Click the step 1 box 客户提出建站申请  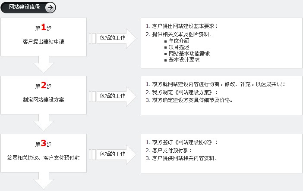pyautogui.click(x=43, y=37)
